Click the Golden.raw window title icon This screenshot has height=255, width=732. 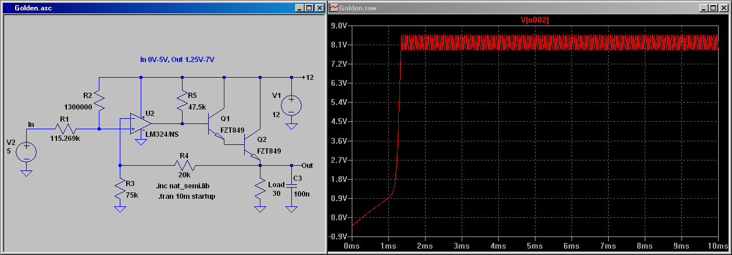pyautogui.click(x=334, y=8)
